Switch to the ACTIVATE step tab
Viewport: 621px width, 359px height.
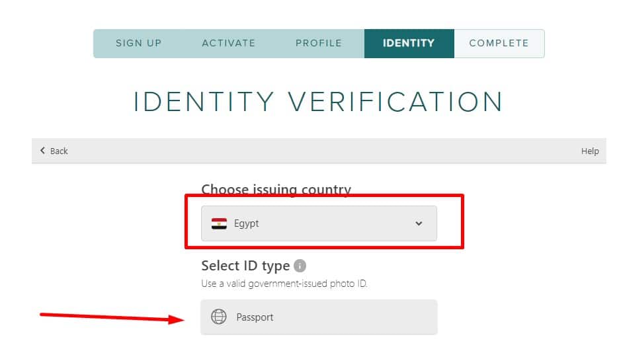coord(229,44)
